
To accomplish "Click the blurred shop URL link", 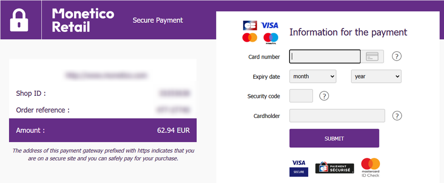I will coord(106,76).
